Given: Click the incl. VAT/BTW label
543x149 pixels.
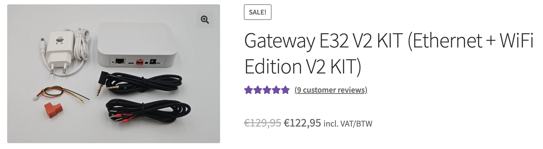Looking at the screenshot, I should click(348, 124).
